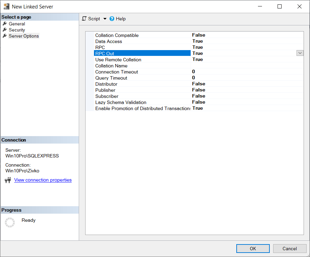Open the View connection properties link
The width and height of the screenshot is (310, 257).
point(43,180)
